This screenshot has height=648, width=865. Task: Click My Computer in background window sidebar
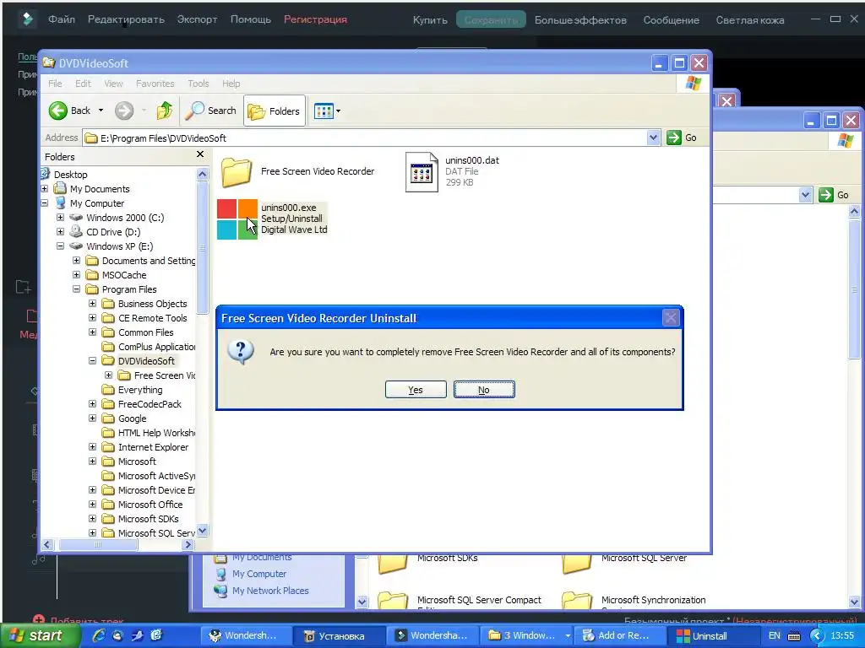(259, 574)
